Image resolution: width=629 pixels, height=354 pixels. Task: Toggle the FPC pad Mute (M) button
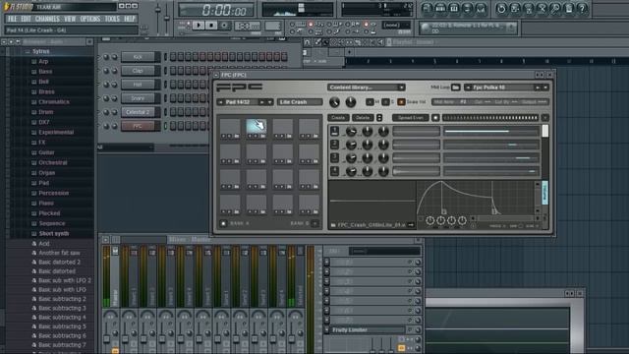(370, 102)
